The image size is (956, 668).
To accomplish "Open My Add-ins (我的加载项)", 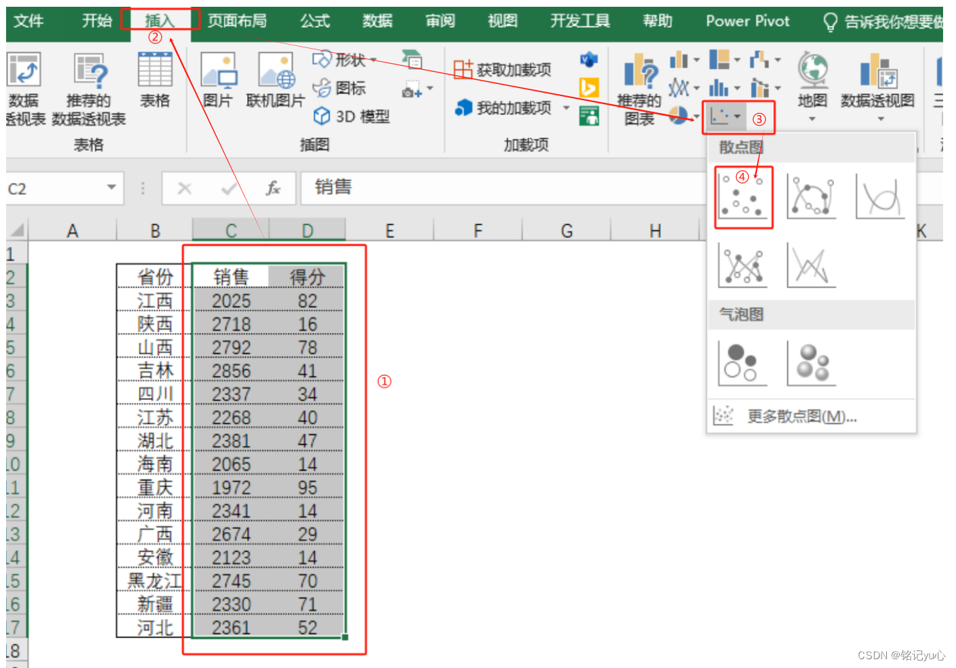I will point(504,108).
